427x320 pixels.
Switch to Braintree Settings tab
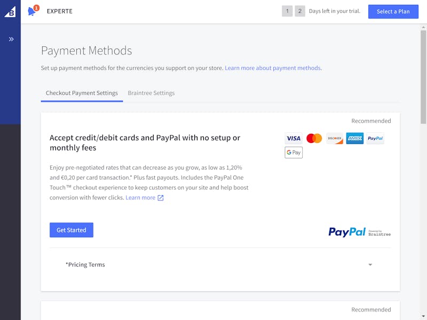point(151,93)
